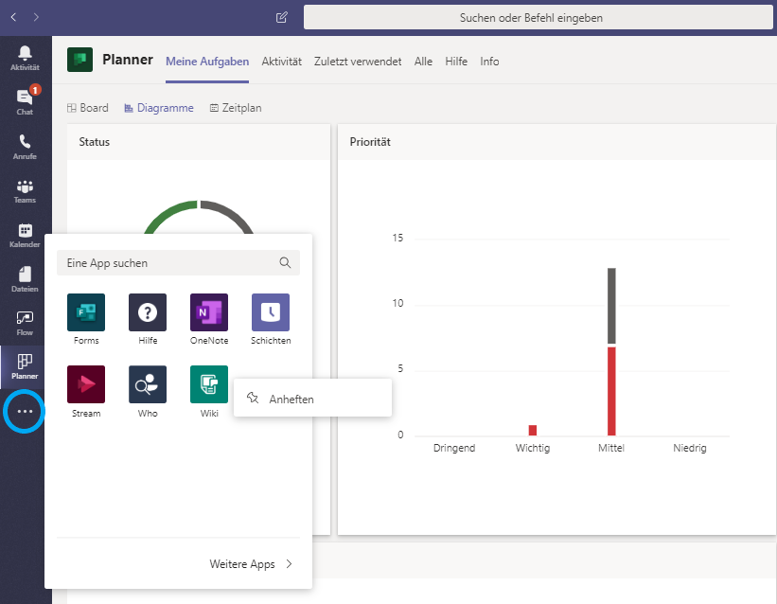Launch the OneNote app

(209, 319)
